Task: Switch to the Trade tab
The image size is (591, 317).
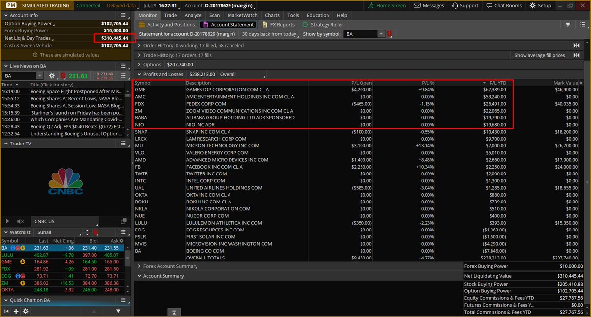Action: tap(170, 15)
